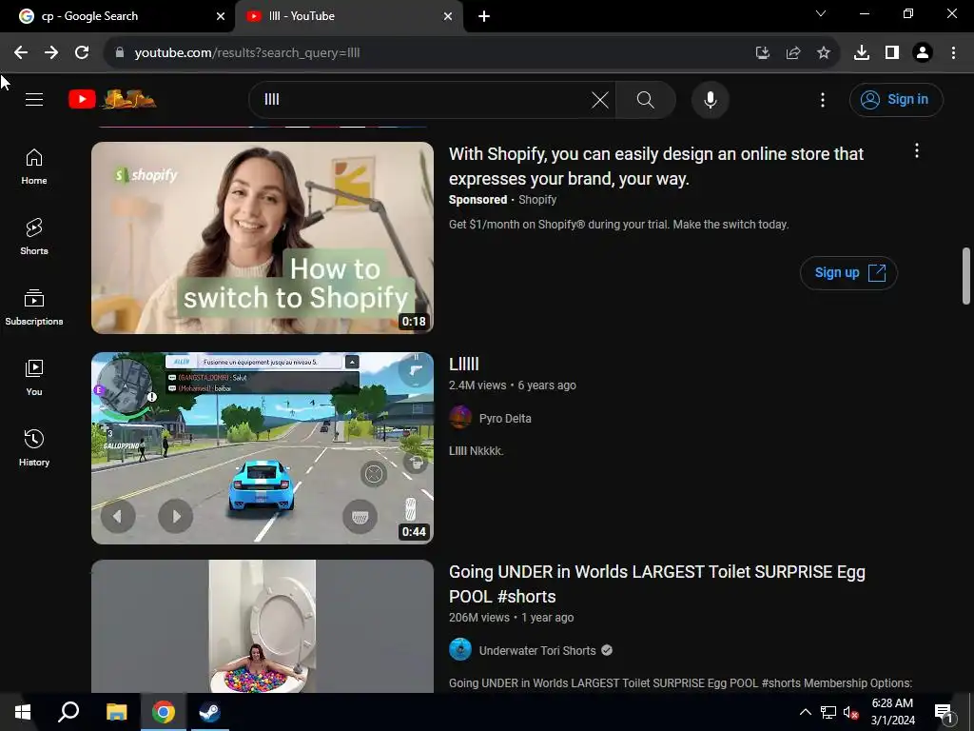Viewport: 974px width, 731px height.
Task: Open History in sidebar
Action: (34, 447)
